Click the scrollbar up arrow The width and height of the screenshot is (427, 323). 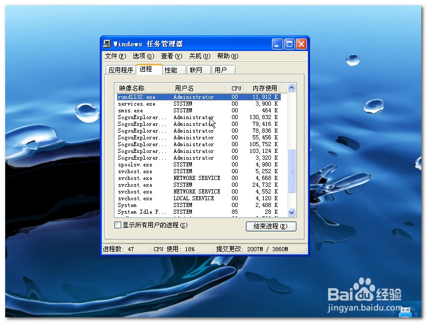(292, 88)
